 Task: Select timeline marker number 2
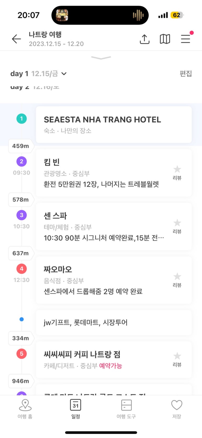(x=21, y=162)
